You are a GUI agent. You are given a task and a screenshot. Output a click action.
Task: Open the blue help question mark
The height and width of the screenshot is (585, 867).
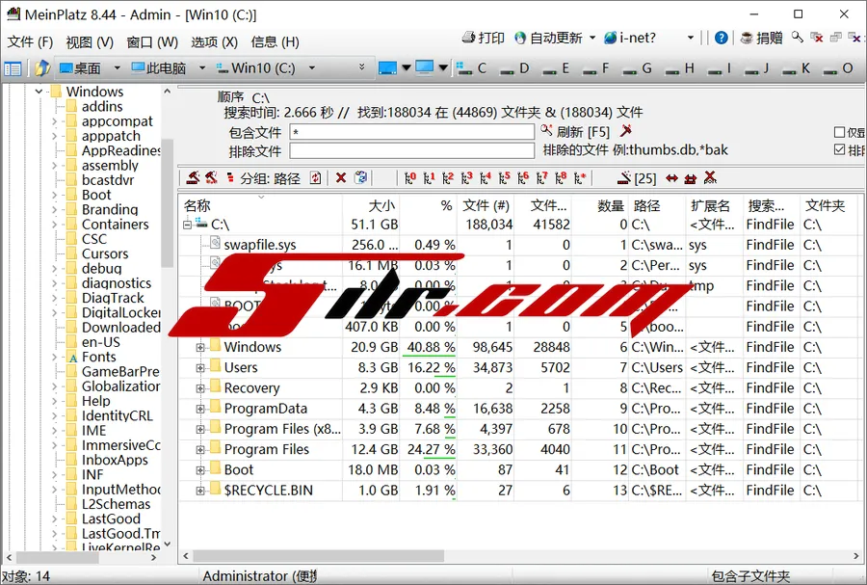click(x=721, y=38)
